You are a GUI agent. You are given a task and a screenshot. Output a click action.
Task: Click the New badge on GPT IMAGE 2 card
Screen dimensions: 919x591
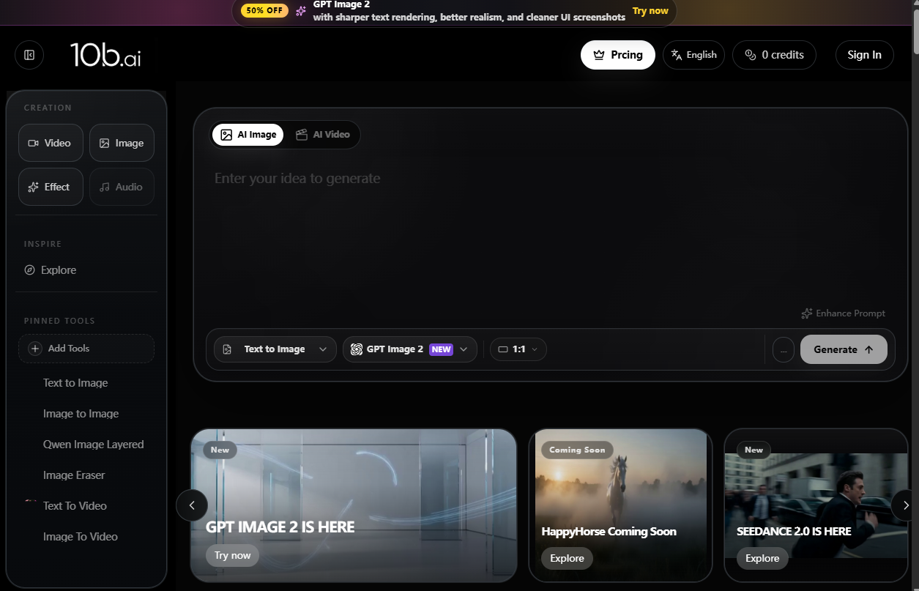click(220, 450)
